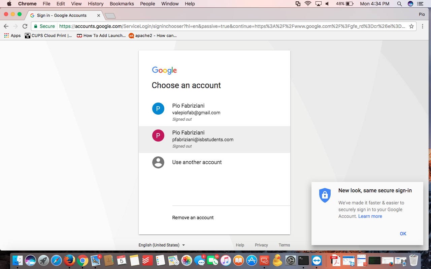Open Firefox from the dock
The image size is (431, 269).
(69, 261)
